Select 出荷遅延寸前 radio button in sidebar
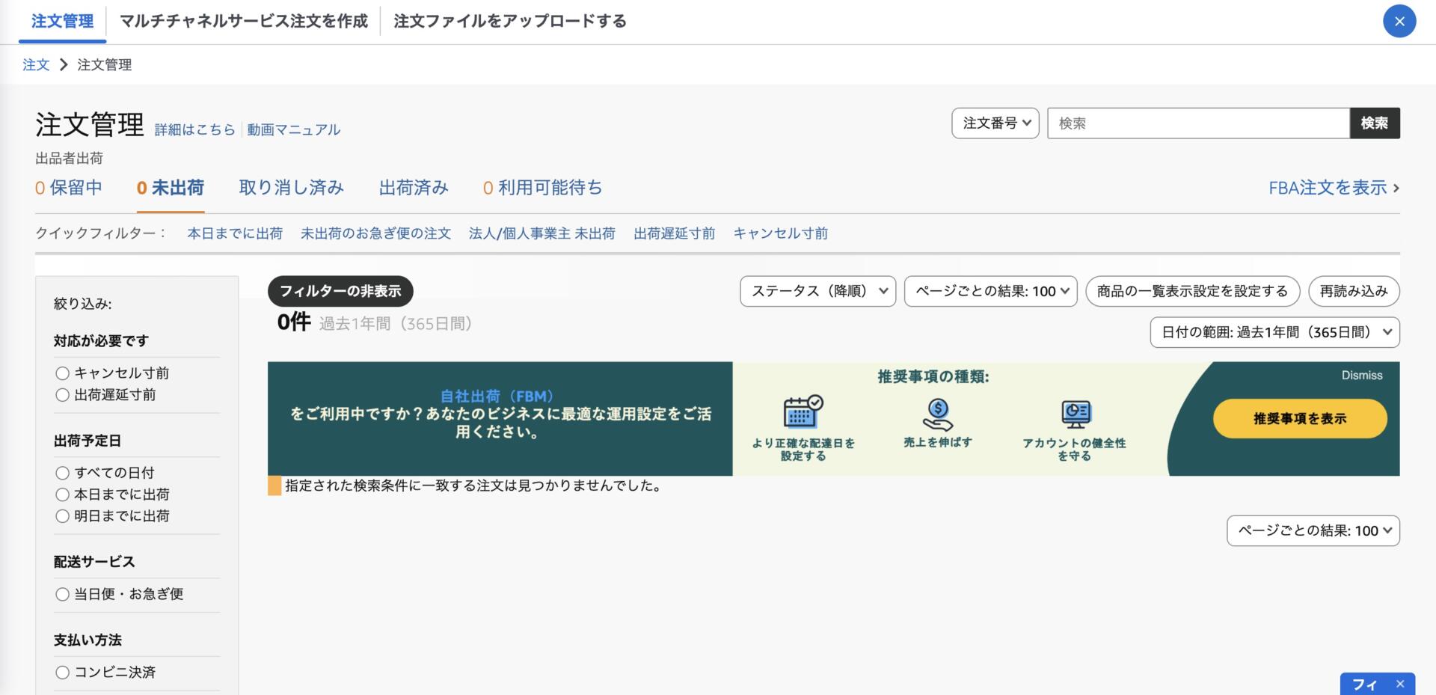This screenshot has width=1436, height=695. (x=62, y=394)
